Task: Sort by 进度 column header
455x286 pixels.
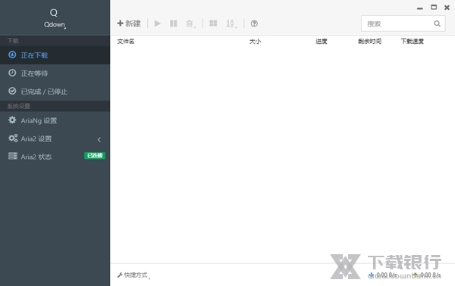Action: 322,42
